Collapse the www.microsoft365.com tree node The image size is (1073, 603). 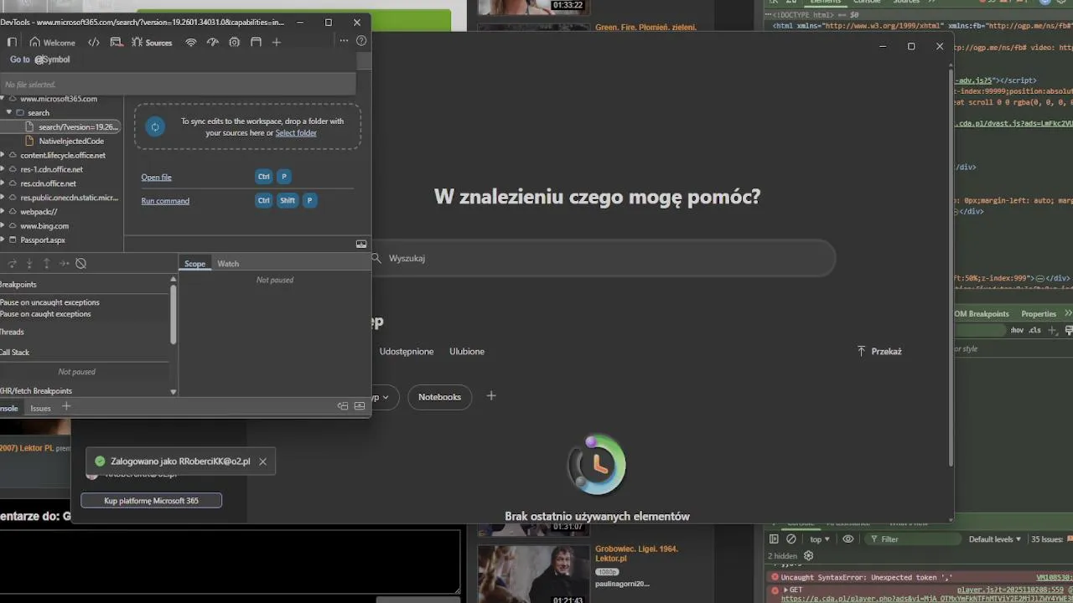coord(3,99)
